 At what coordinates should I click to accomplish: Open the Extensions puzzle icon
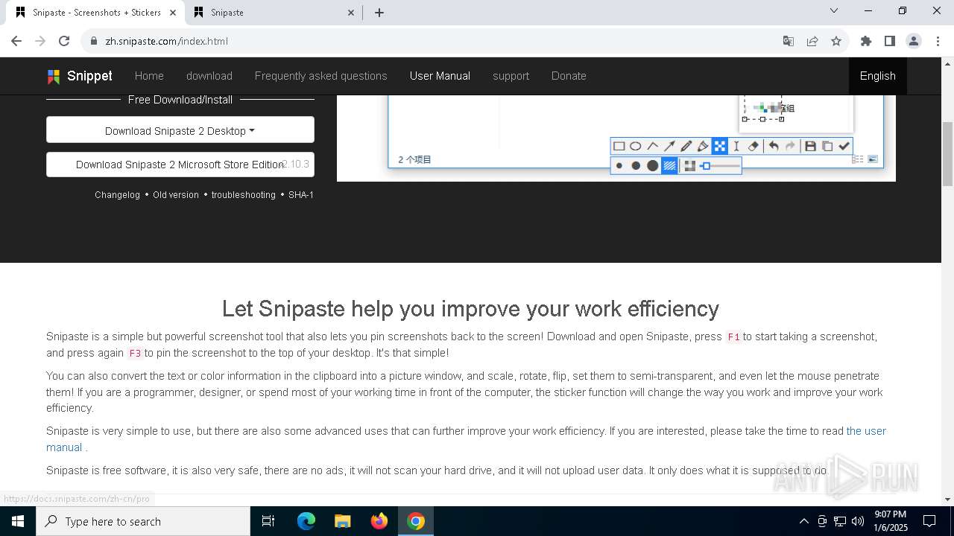[866, 41]
